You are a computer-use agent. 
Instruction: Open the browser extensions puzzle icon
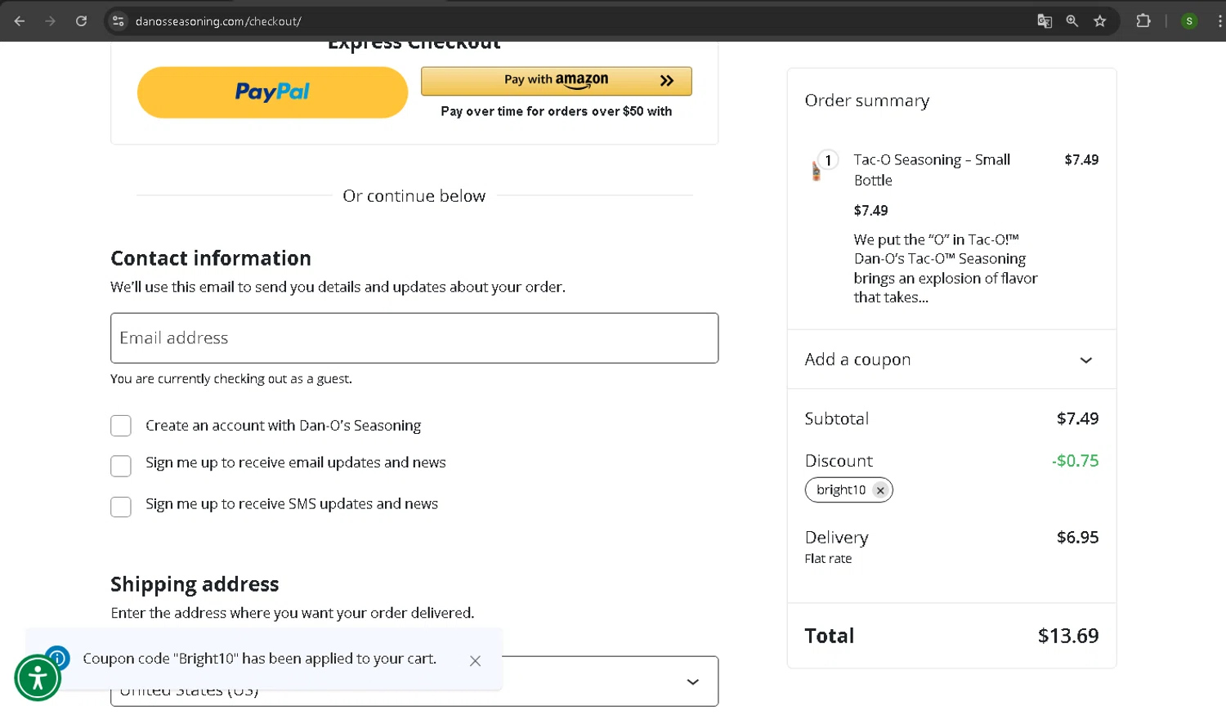pos(1143,21)
